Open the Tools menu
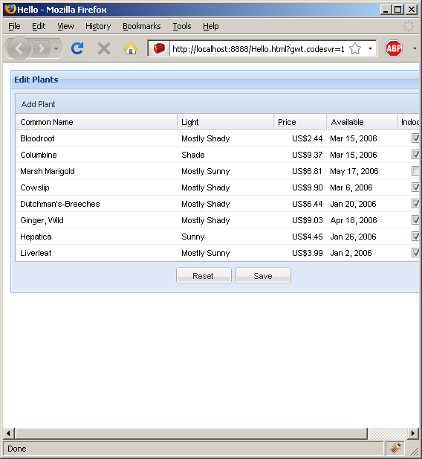422x459 pixels. [182, 26]
